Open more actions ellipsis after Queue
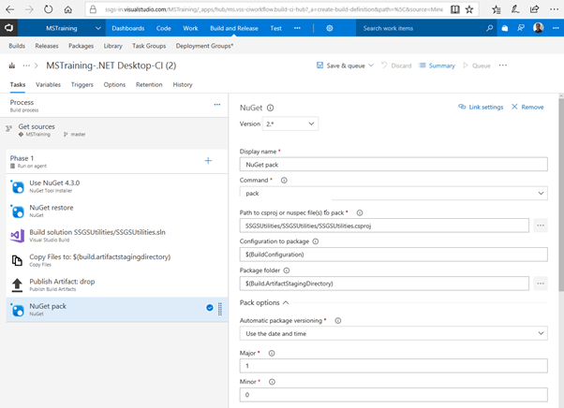 tap(503, 66)
